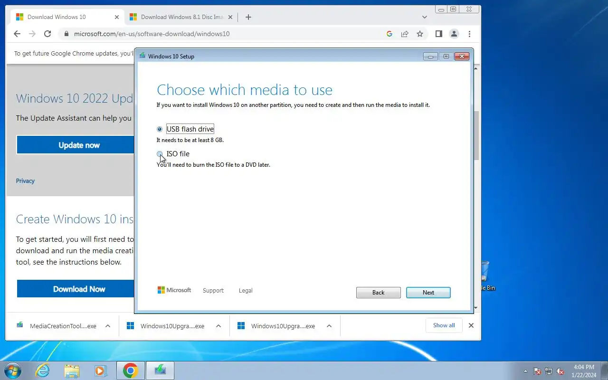Expand the second download item's options chevron
The image size is (608, 380).
(x=218, y=326)
